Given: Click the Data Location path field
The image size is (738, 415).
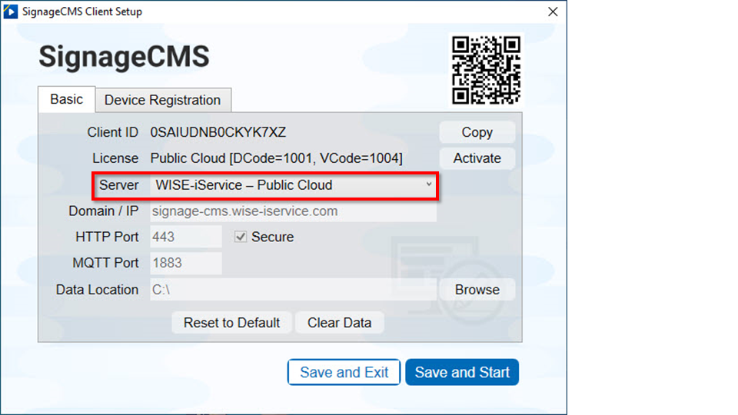Looking at the screenshot, I should (292, 290).
